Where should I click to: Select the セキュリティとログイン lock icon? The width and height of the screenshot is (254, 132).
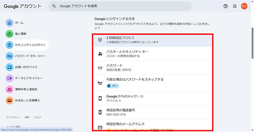(x=9, y=45)
